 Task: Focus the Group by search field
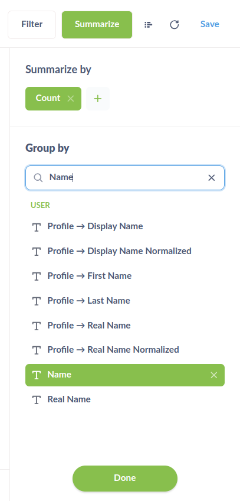125,178
